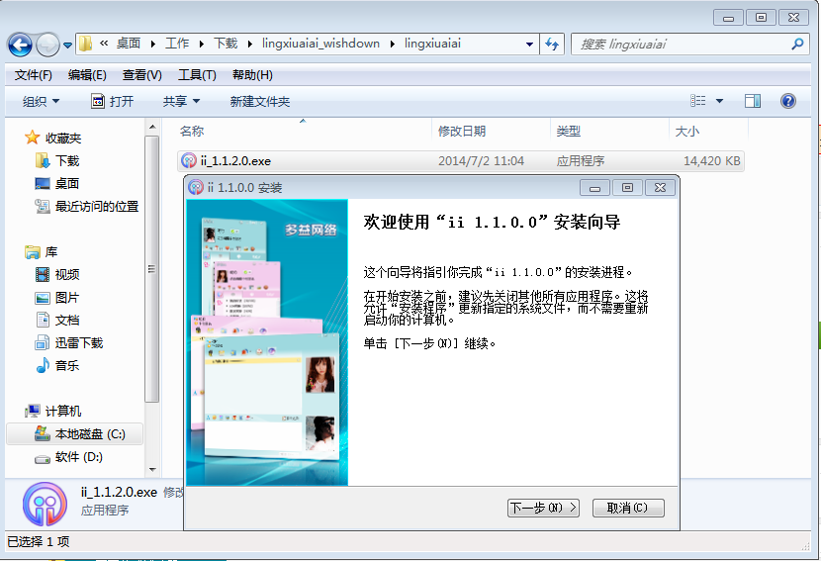Expand arrow after 工作 breadcrumb

click(x=202, y=44)
